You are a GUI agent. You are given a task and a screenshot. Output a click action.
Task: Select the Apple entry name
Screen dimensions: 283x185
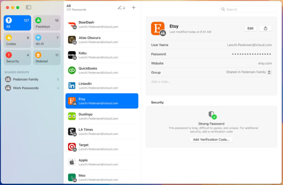click(83, 160)
